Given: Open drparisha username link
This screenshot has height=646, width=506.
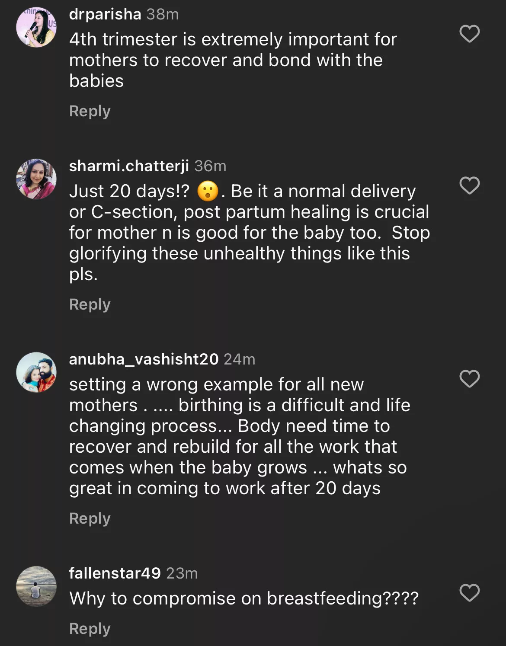Looking at the screenshot, I should (105, 14).
